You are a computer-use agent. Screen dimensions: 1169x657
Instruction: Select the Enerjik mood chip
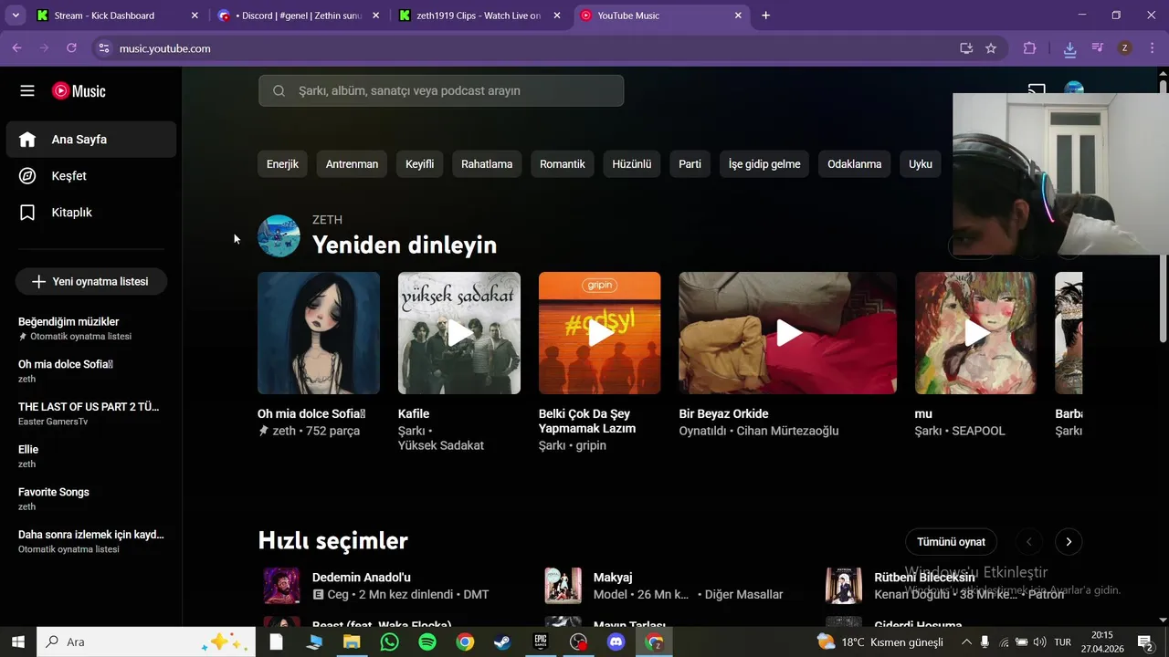tap(282, 164)
